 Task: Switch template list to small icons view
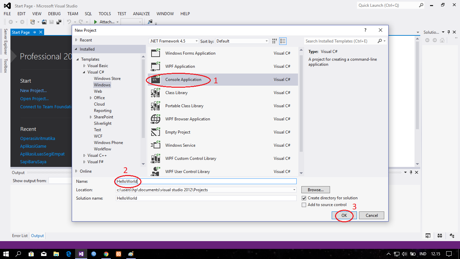(274, 41)
